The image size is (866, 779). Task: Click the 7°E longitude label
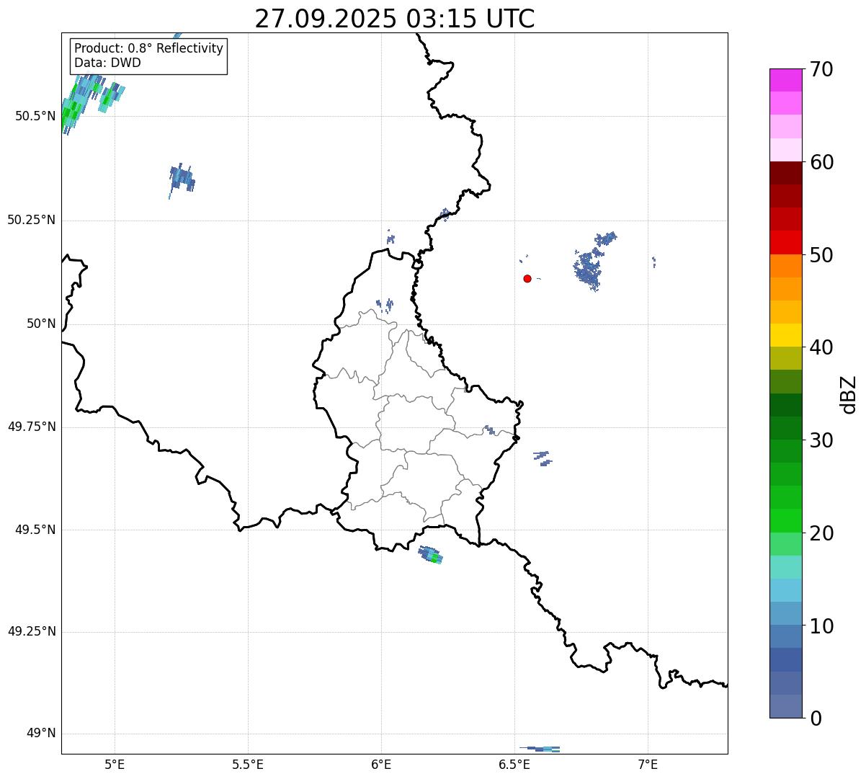pos(648,764)
